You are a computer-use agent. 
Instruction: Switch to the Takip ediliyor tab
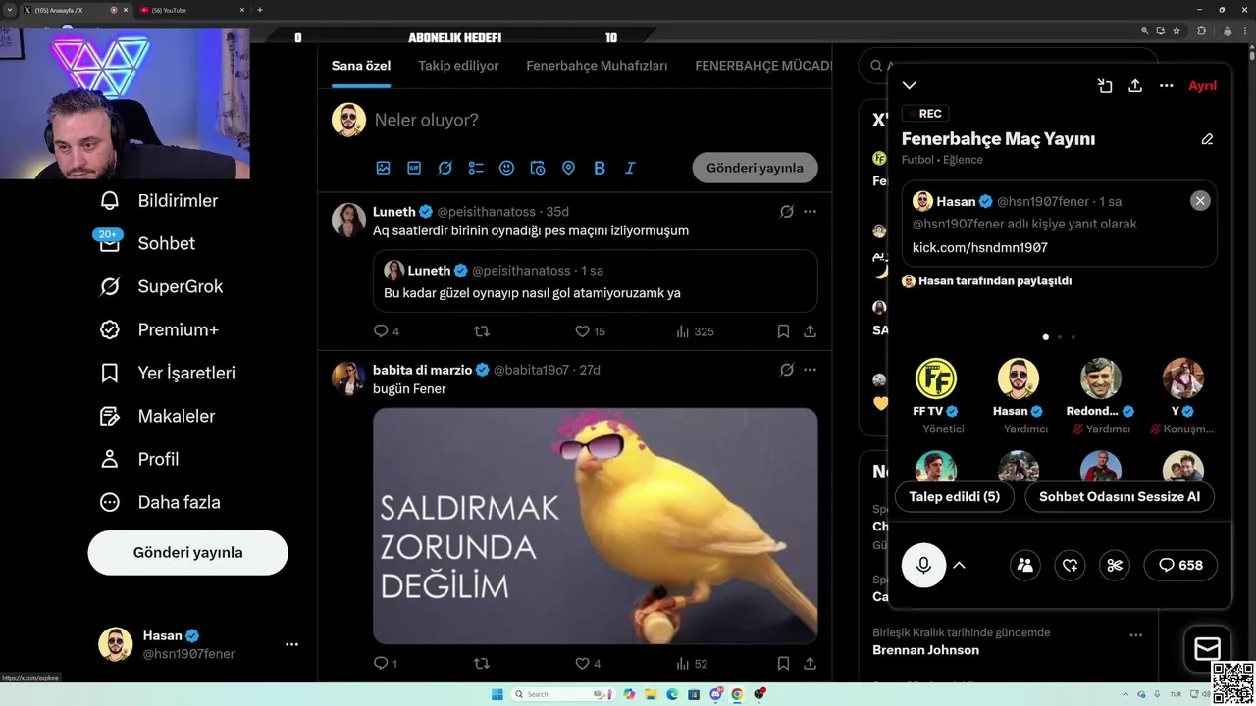click(x=458, y=66)
